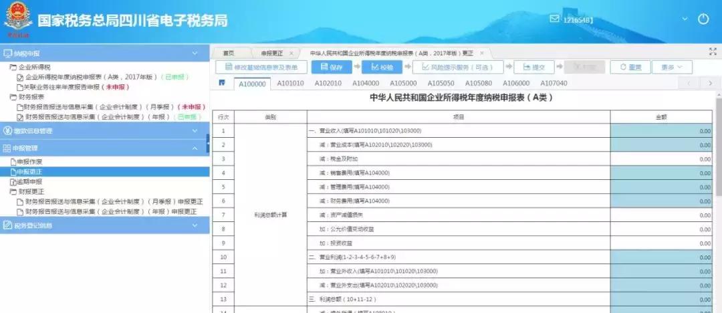Click file icon beside 逾期申报

(x=13, y=182)
